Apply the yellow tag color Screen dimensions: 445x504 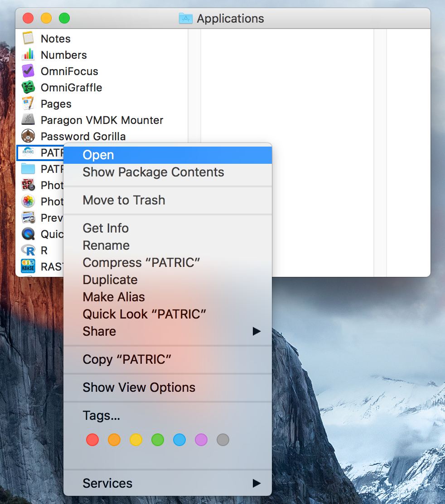pyautogui.click(x=136, y=440)
